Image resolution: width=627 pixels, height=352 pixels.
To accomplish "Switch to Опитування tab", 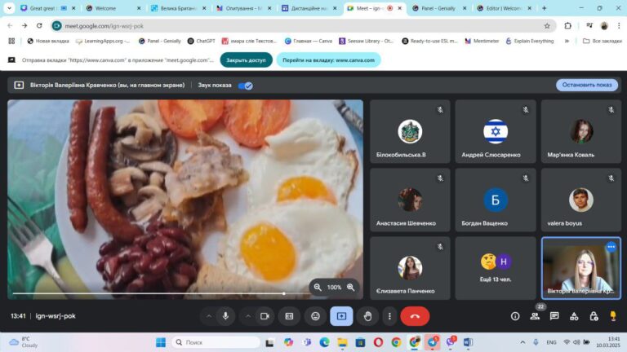I will (x=244, y=8).
